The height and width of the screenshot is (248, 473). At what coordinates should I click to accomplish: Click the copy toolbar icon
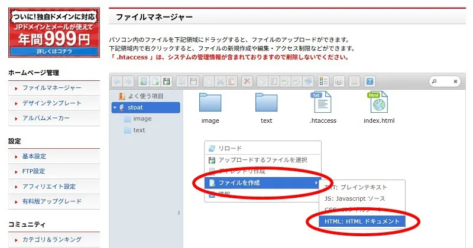209,81
